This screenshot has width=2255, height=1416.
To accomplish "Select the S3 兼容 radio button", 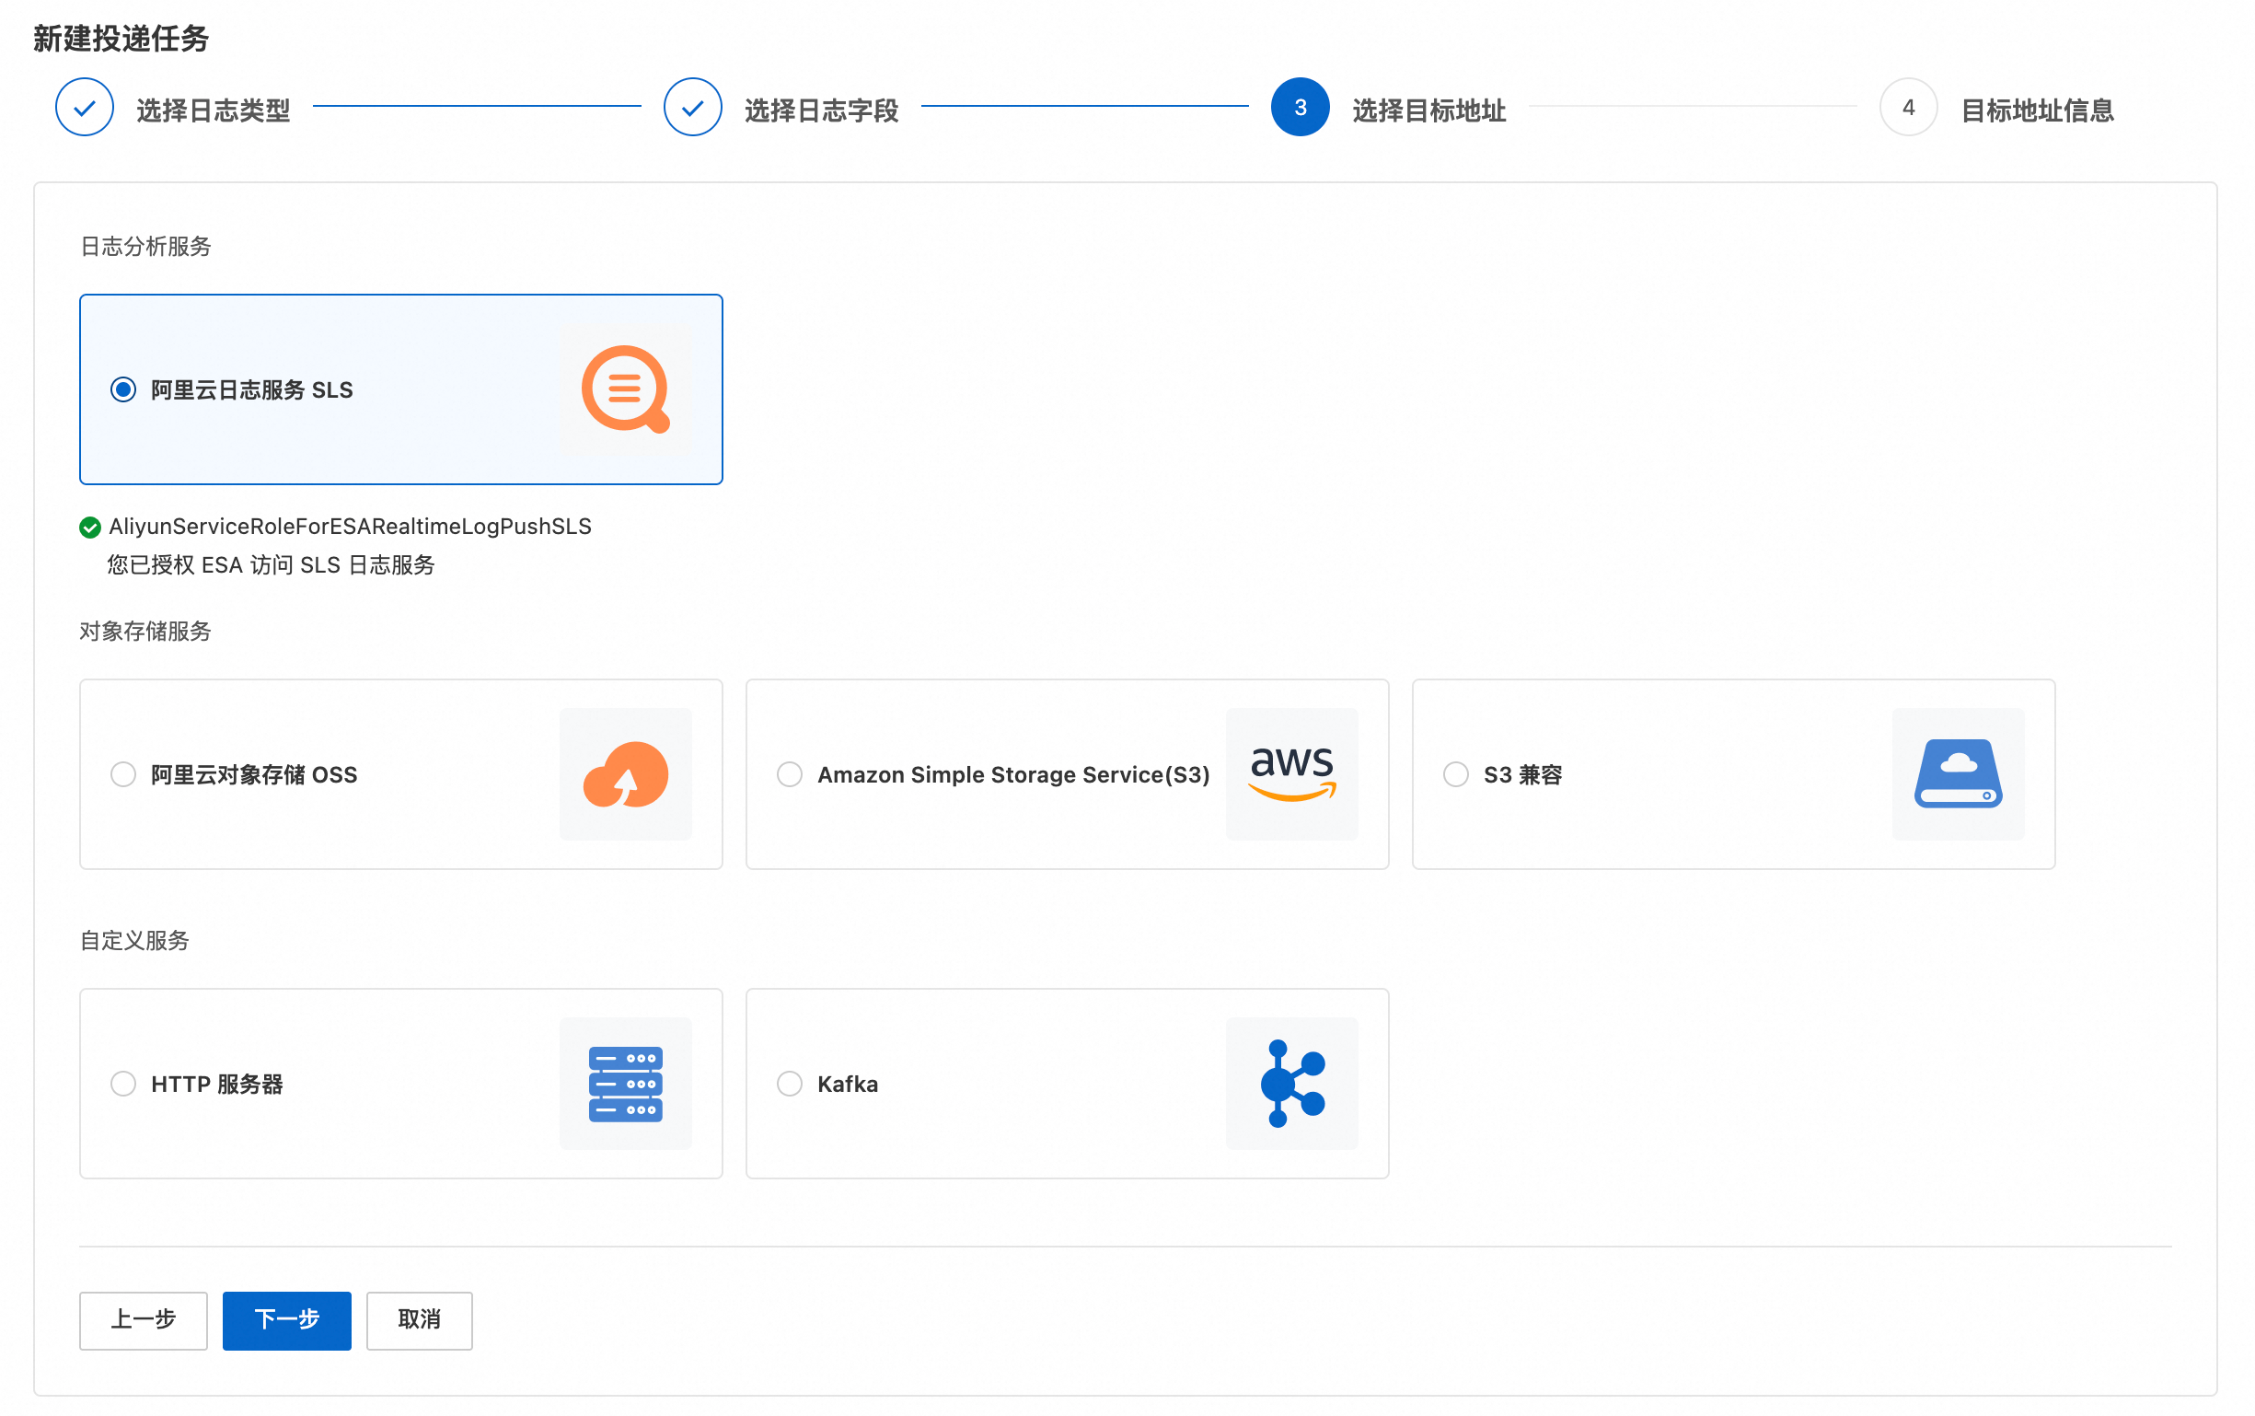I will (1455, 774).
